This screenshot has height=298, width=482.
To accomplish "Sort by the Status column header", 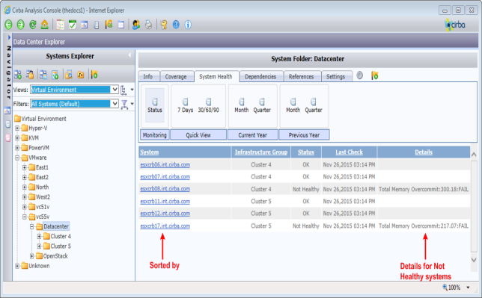I will (306, 152).
